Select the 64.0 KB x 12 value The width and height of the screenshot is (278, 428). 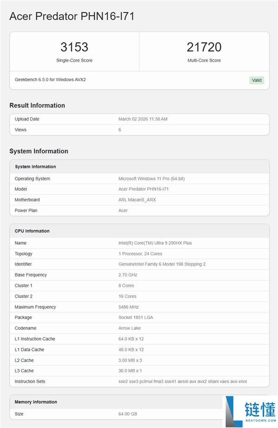131,339
